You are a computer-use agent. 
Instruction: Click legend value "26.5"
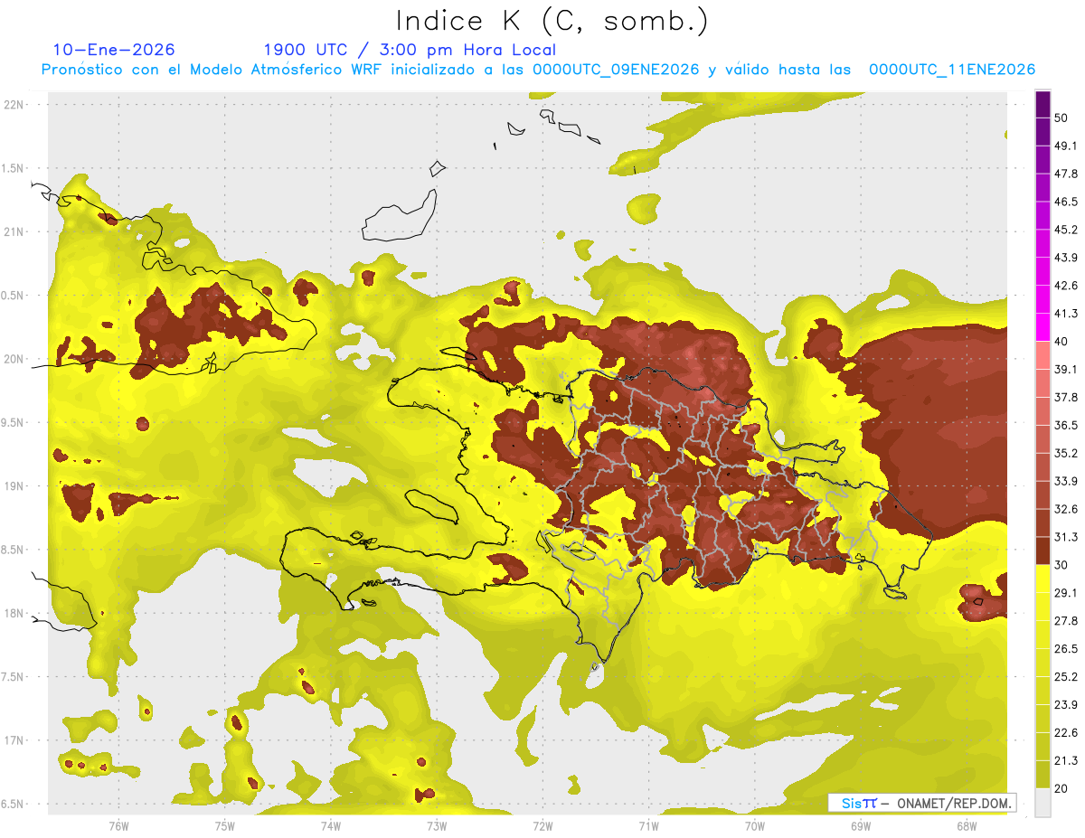1066,649
